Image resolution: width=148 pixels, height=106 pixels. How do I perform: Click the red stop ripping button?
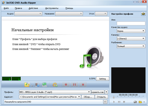point(83,85)
